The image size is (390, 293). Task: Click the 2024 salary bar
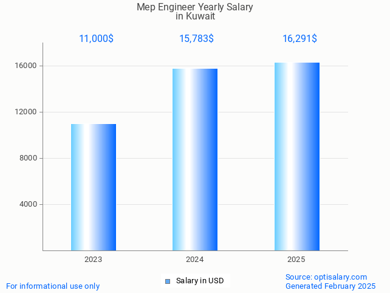[195, 159]
